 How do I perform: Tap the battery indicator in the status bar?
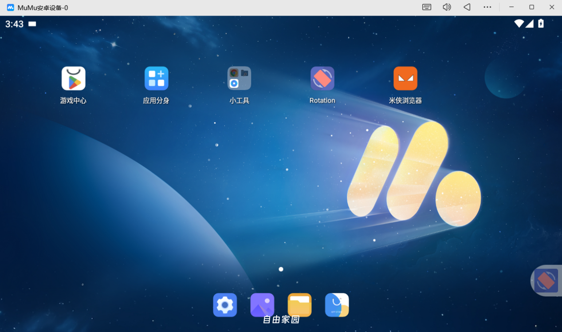tap(540, 23)
